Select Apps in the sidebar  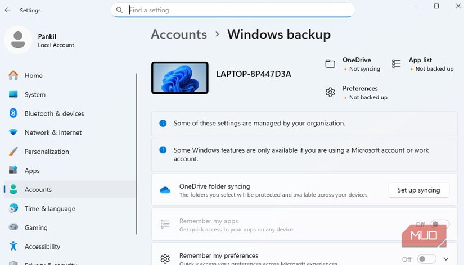click(32, 171)
